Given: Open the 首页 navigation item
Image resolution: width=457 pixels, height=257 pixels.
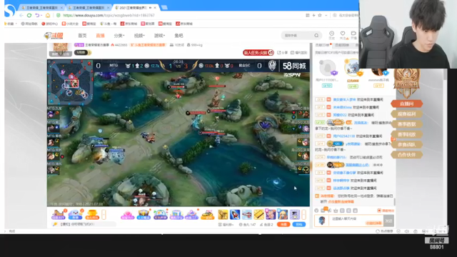Looking at the screenshot, I should [x=82, y=36].
